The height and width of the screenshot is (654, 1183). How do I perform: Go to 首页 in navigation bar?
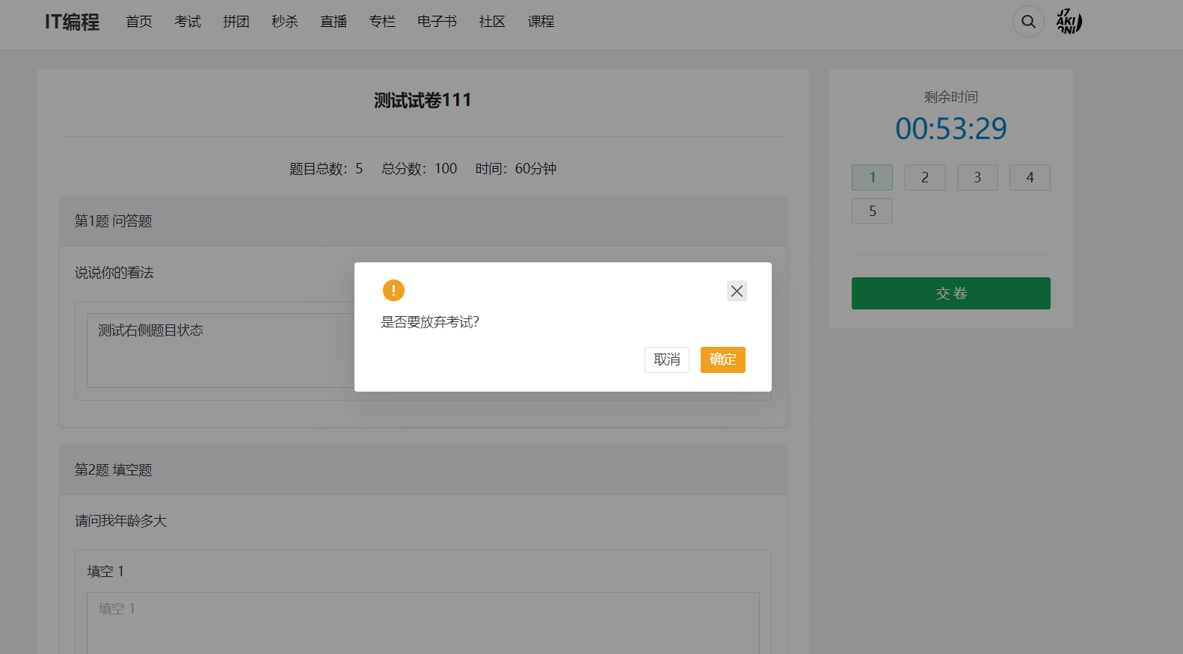click(x=139, y=22)
